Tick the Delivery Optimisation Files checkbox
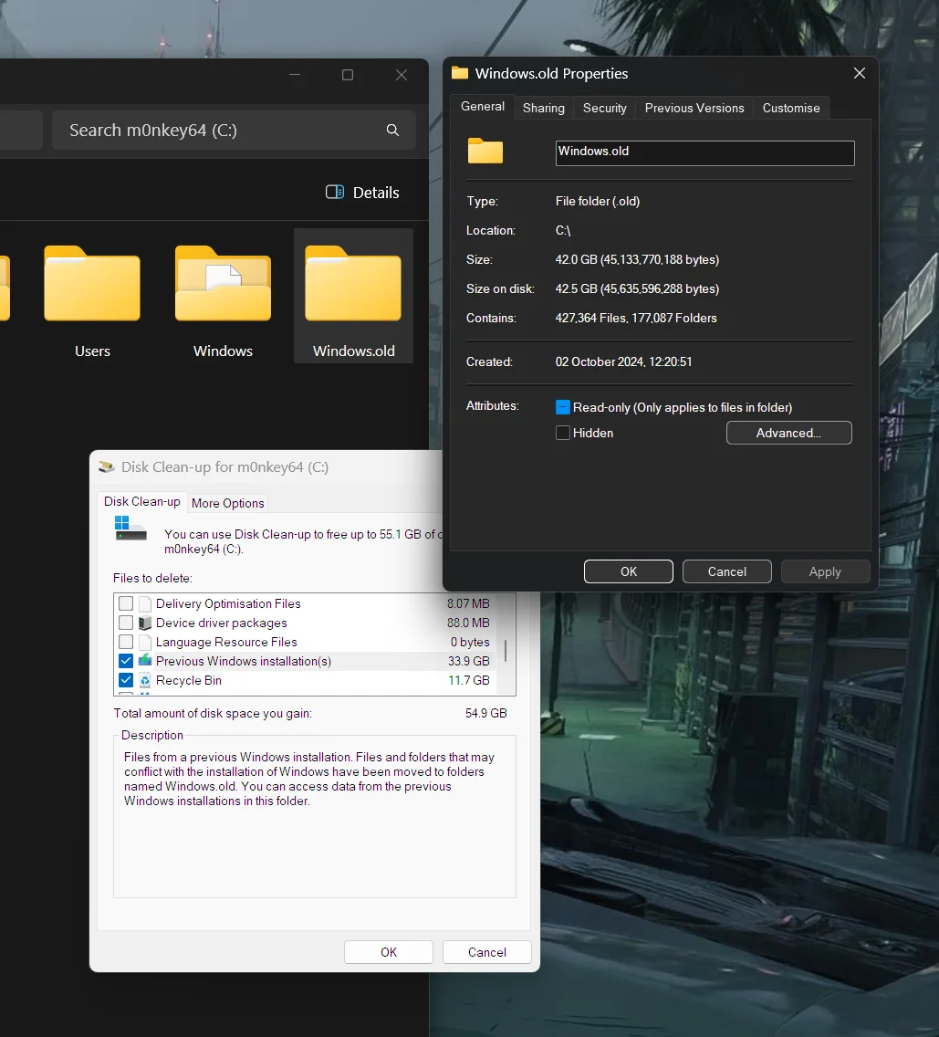Viewport: 939px width, 1037px height. coord(126,603)
